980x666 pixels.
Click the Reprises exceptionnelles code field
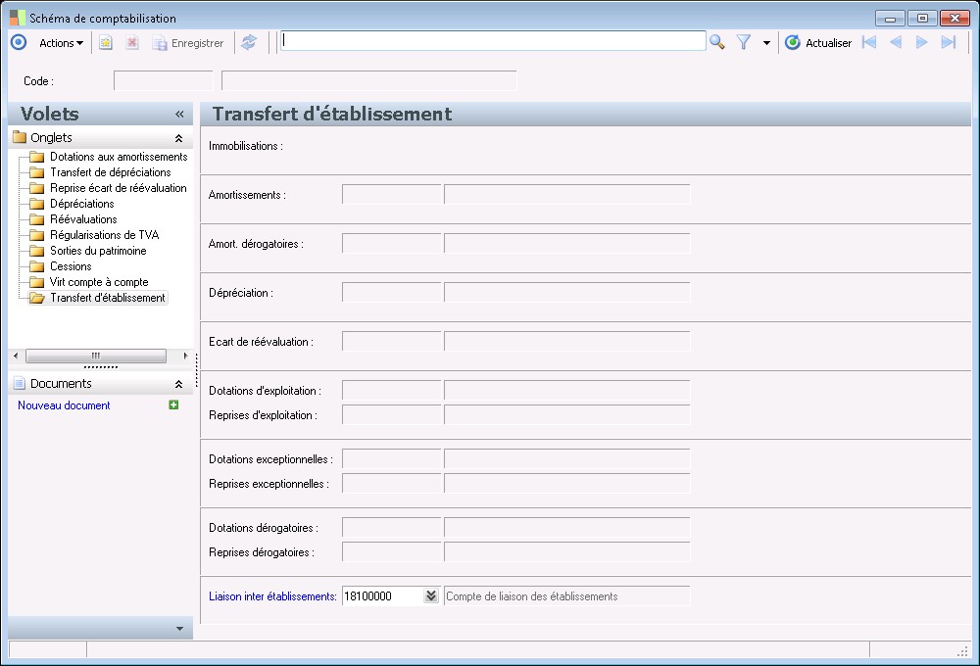[392, 483]
